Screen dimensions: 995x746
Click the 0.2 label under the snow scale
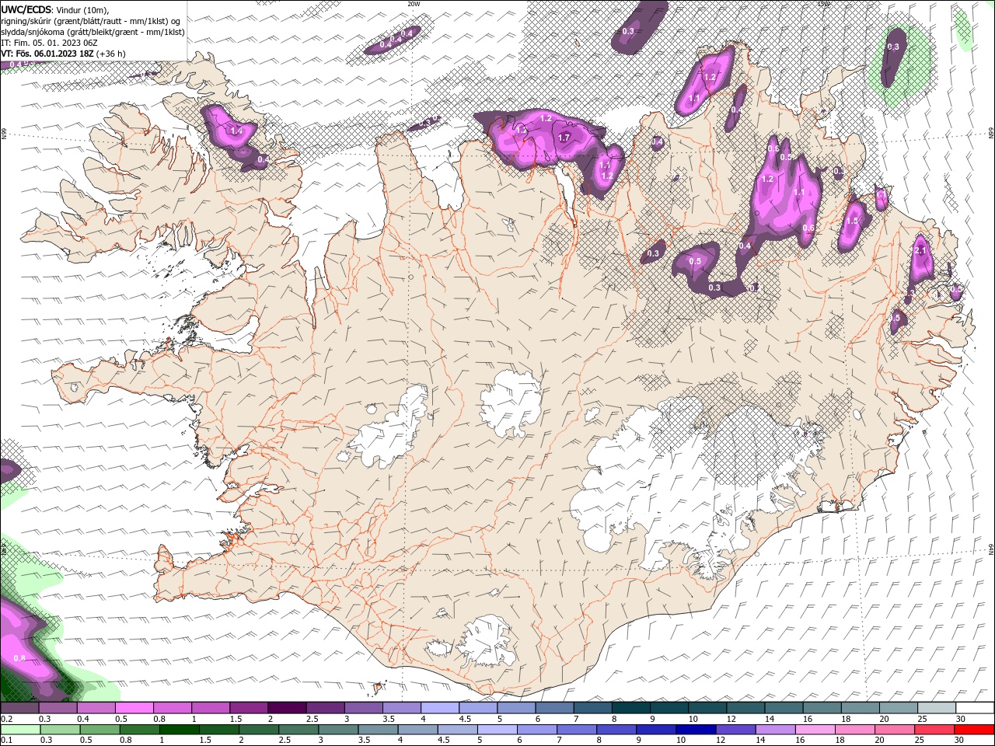click(x=6, y=719)
